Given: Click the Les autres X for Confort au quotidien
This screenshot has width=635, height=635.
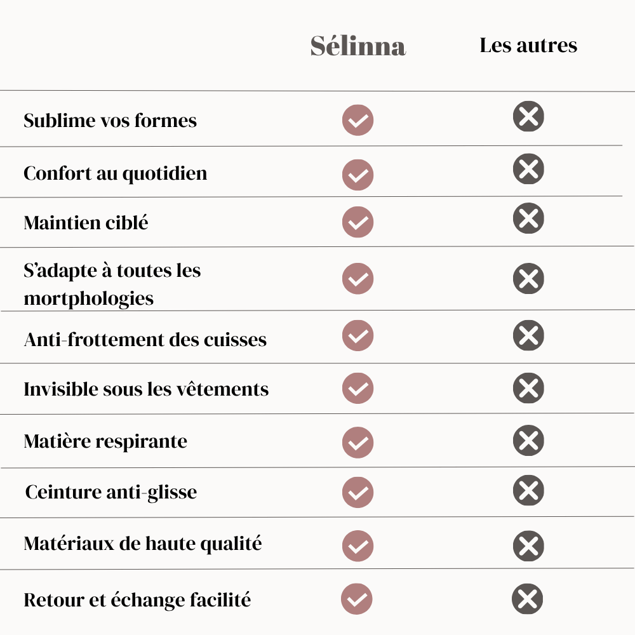Looking at the screenshot, I should (x=528, y=169).
